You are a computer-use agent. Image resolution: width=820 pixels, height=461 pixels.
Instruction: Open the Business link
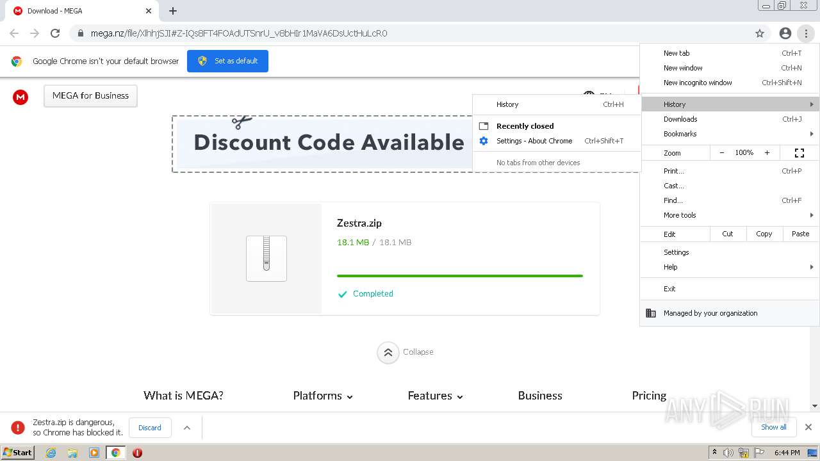click(x=540, y=396)
